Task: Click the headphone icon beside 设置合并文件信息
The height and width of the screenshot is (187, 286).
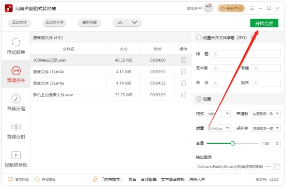Action: [x=198, y=38]
